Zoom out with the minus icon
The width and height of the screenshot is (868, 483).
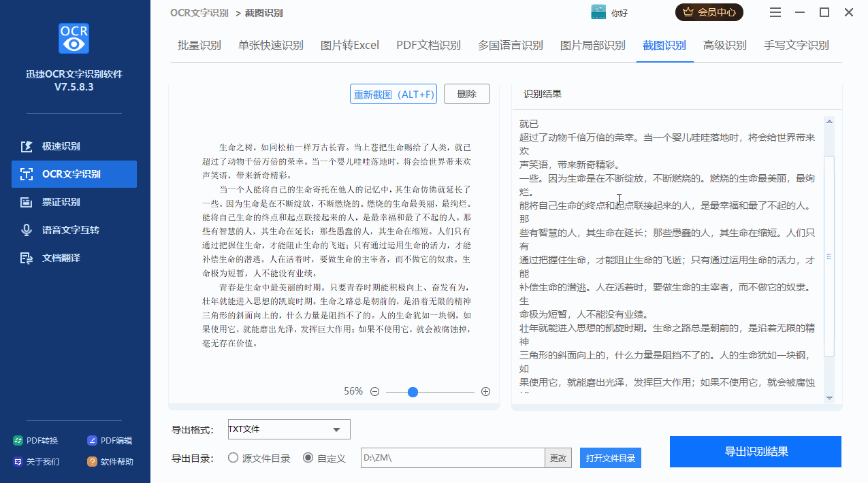(x=374, y=392)
